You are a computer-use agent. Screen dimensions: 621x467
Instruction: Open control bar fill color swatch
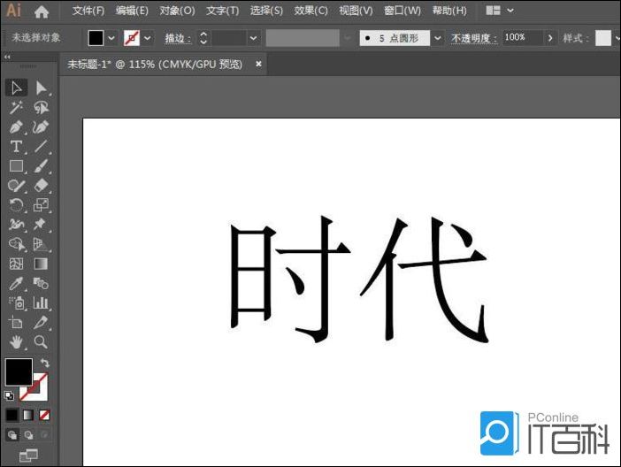click(x=96, y=38)
